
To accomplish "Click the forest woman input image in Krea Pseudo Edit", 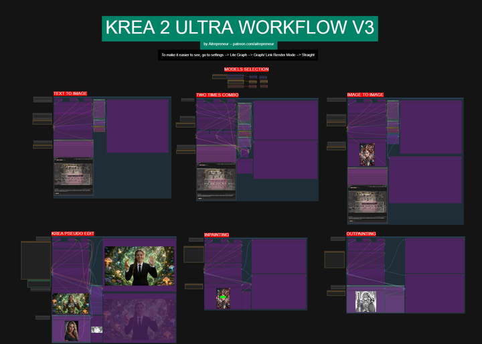I will click(x=71, y=304).
